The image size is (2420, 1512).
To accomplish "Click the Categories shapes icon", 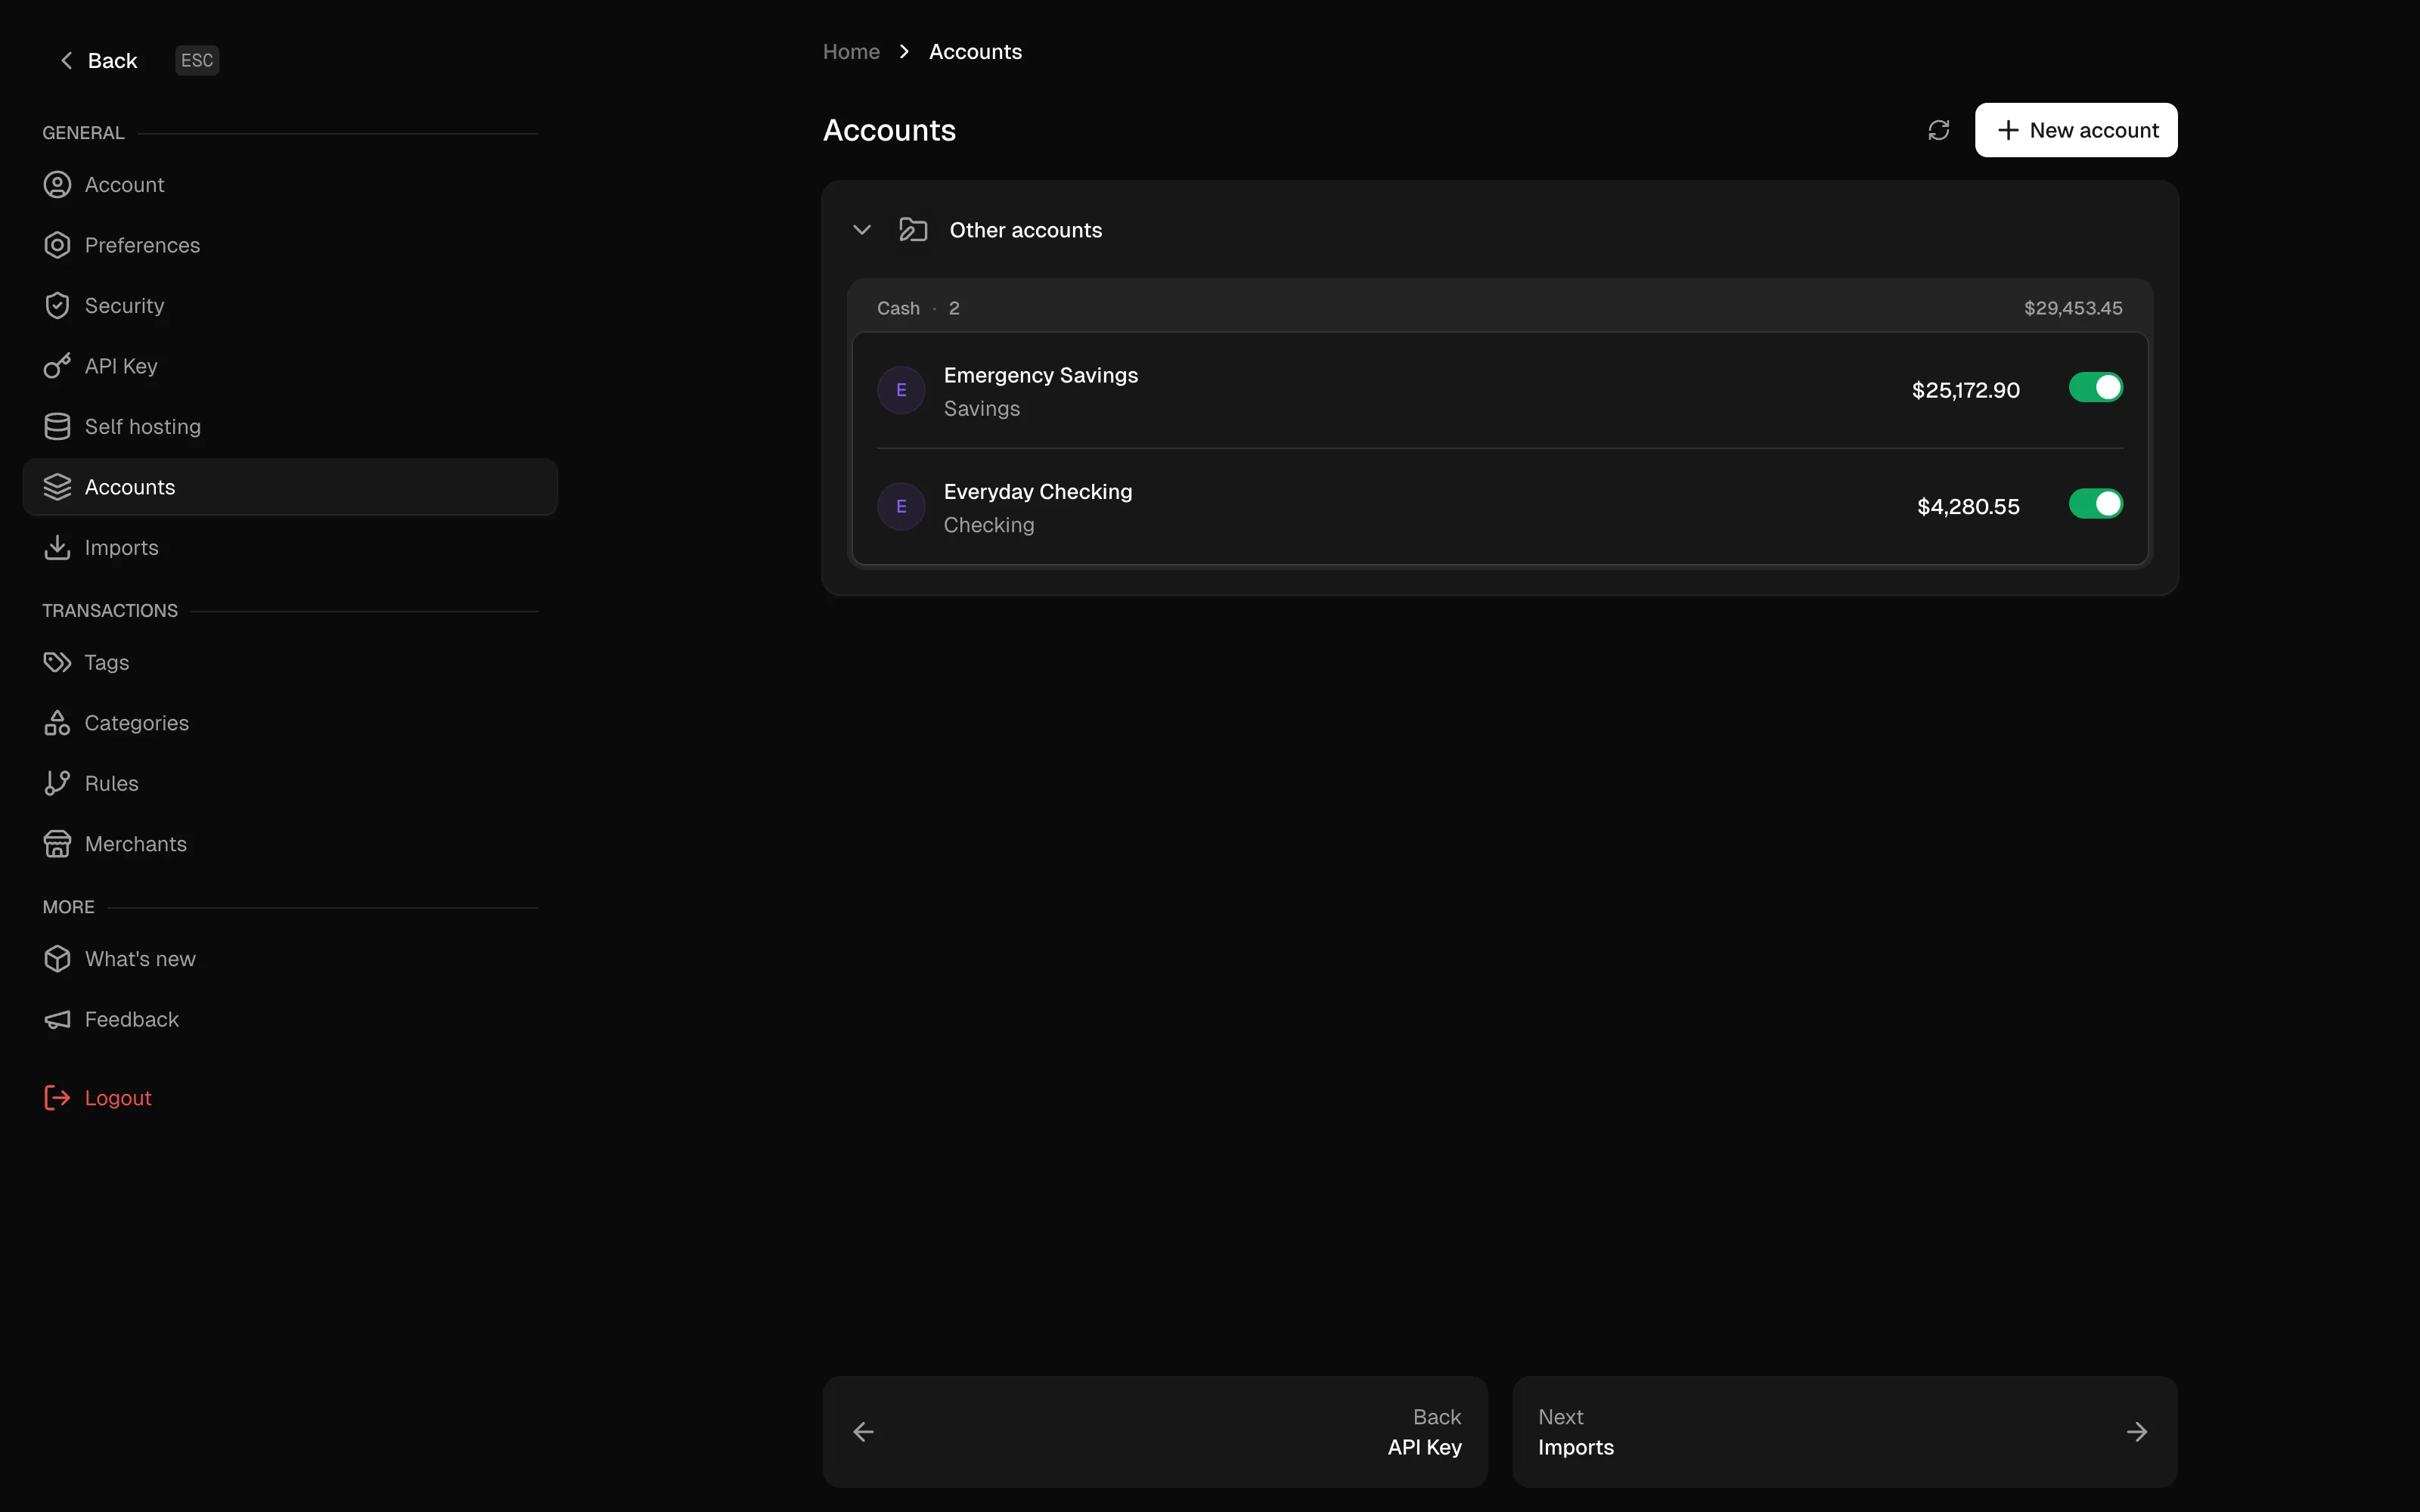I will (57, 723).
